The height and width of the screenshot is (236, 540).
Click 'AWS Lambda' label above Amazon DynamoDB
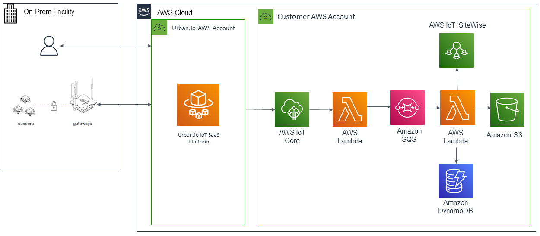(456, 137)
